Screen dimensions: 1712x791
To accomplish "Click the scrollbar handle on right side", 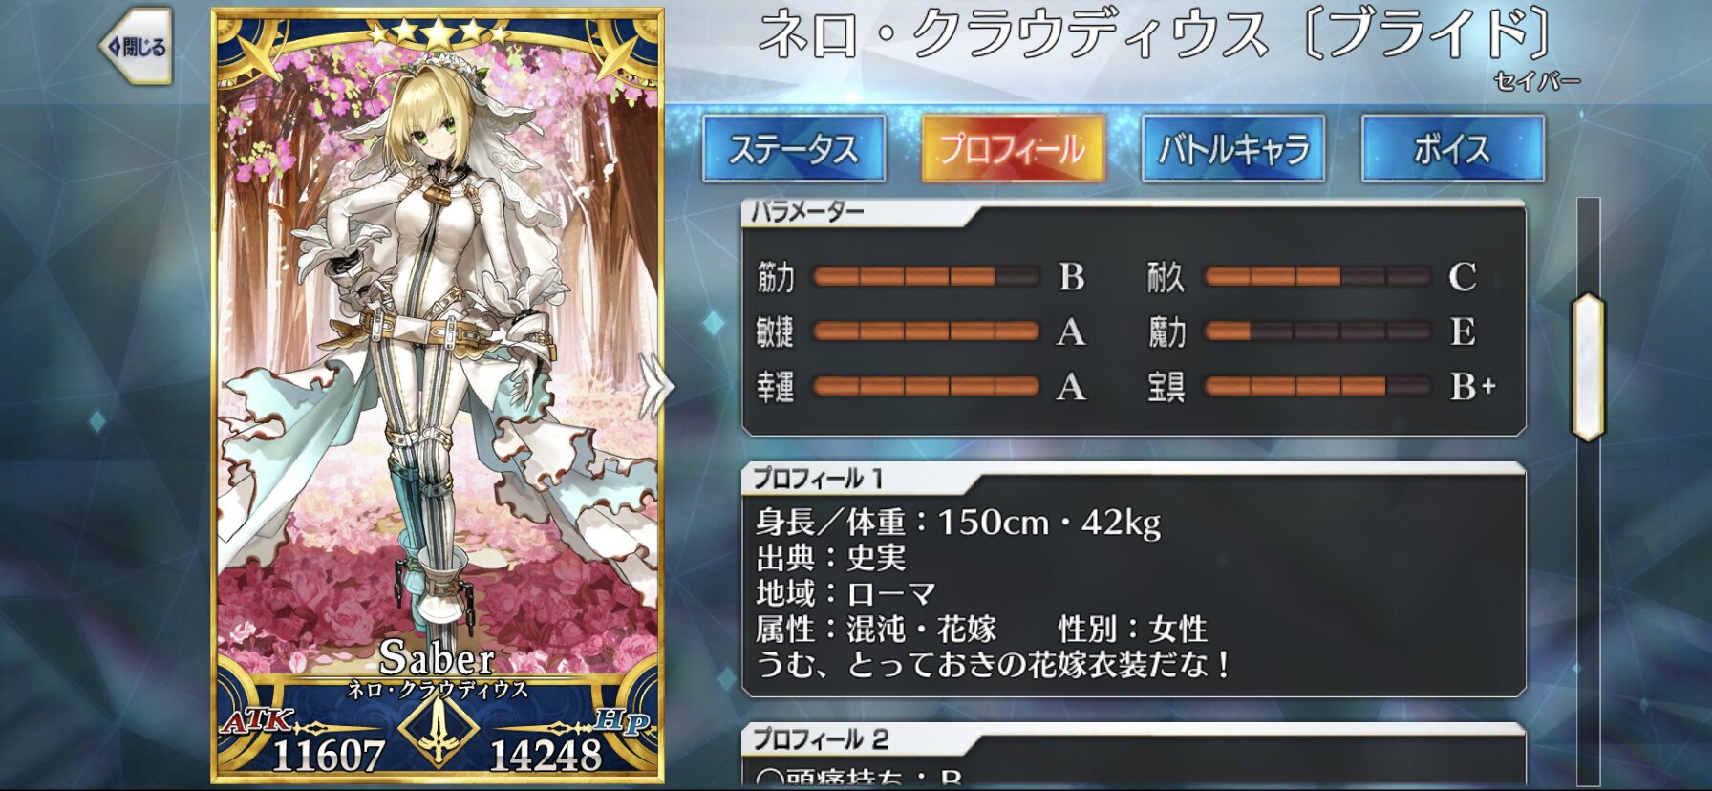I will click(x=1588, y=367).
